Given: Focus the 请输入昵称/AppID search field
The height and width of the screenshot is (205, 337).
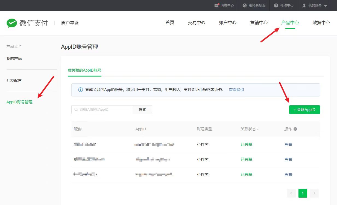Looking at the screenshot, I should click(x=102, y=110).
